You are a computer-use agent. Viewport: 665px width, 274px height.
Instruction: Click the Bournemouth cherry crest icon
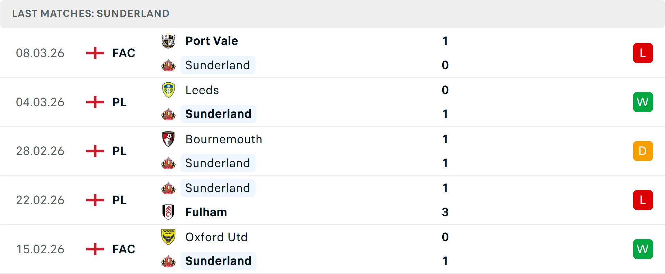pyautogui.click(x=169, y=139)
